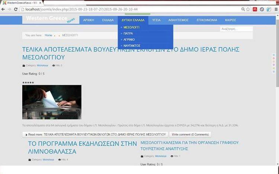Screen dimensions: 279x174
Task: Click the address bar URL
Action: (81, 9)
